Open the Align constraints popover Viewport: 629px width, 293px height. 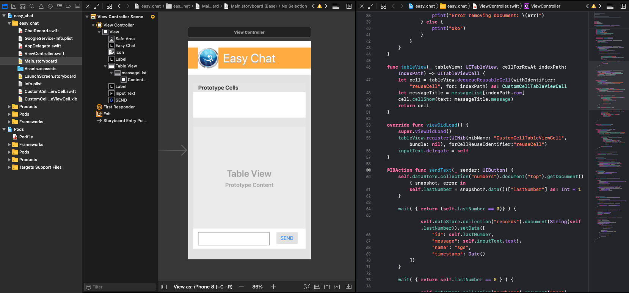(317, 287)
